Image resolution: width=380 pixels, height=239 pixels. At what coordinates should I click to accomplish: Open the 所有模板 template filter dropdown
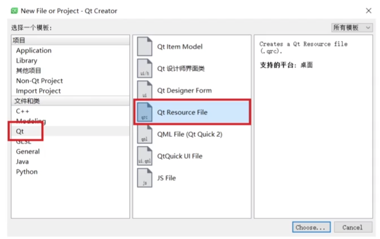tap(352, 27)
